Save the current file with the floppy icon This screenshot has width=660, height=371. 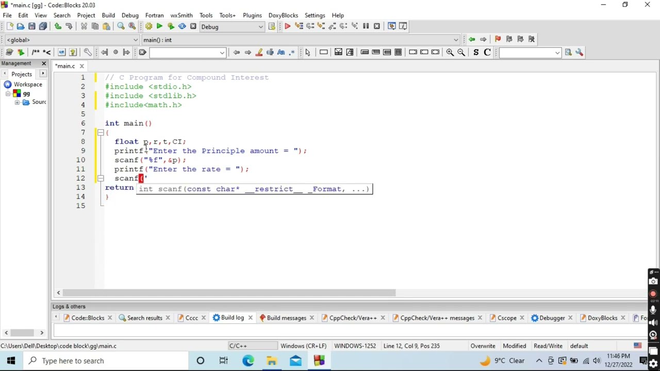point(32,26)
